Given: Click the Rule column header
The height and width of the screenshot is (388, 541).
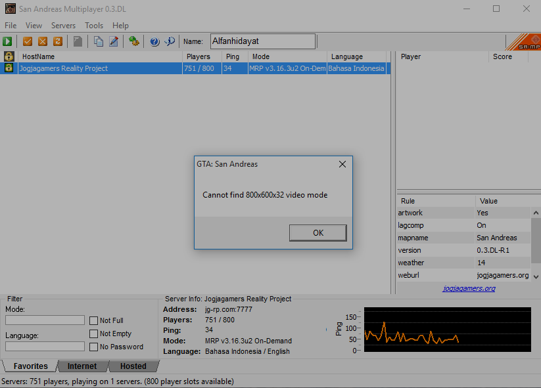Looking at the screenshot, I should (x=436, y=201).
